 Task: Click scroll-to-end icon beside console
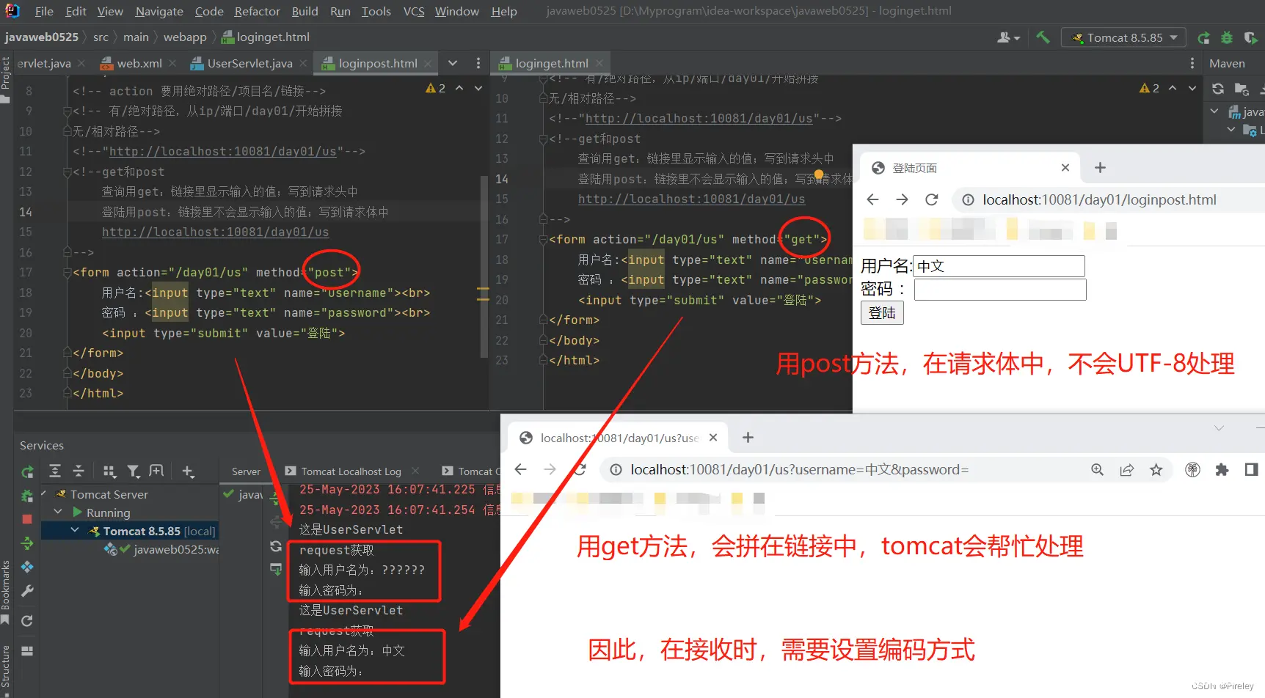[x=276, y=569]
